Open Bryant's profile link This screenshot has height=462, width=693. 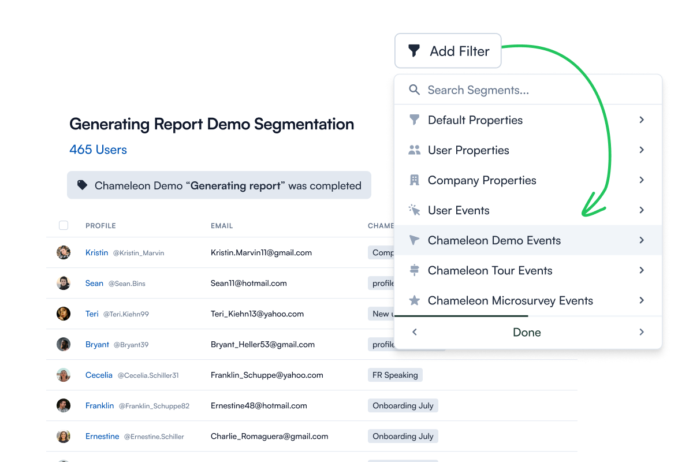point(97,344)
